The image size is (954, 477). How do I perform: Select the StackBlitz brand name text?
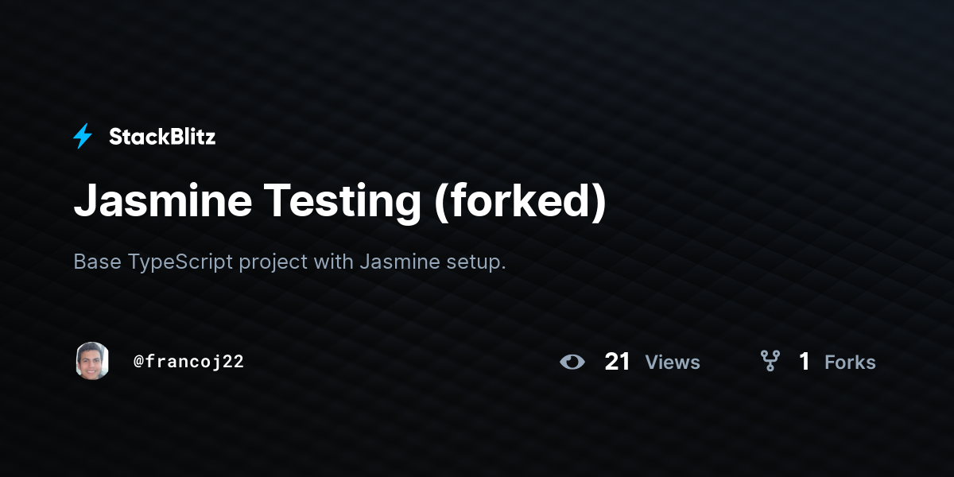[162, 137]
